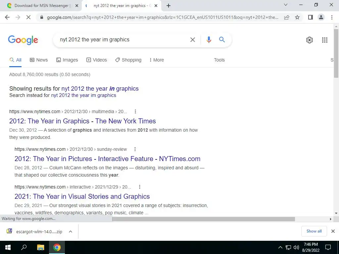Image resolution: width=339 pixels, height=254 pixels.
Task: Open Chrome three-dot menu
Action: [x=332, y=17]
